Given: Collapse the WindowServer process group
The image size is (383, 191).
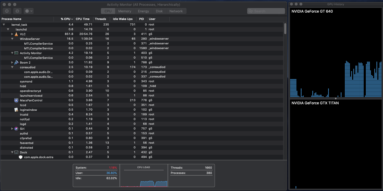Looking at the screenshot, I should pyautogui.click(x=12, y=39).
